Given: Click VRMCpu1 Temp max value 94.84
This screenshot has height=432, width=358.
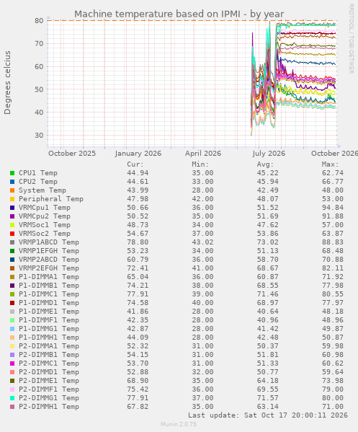Looking at the screenshot, I should pos(333,208).
